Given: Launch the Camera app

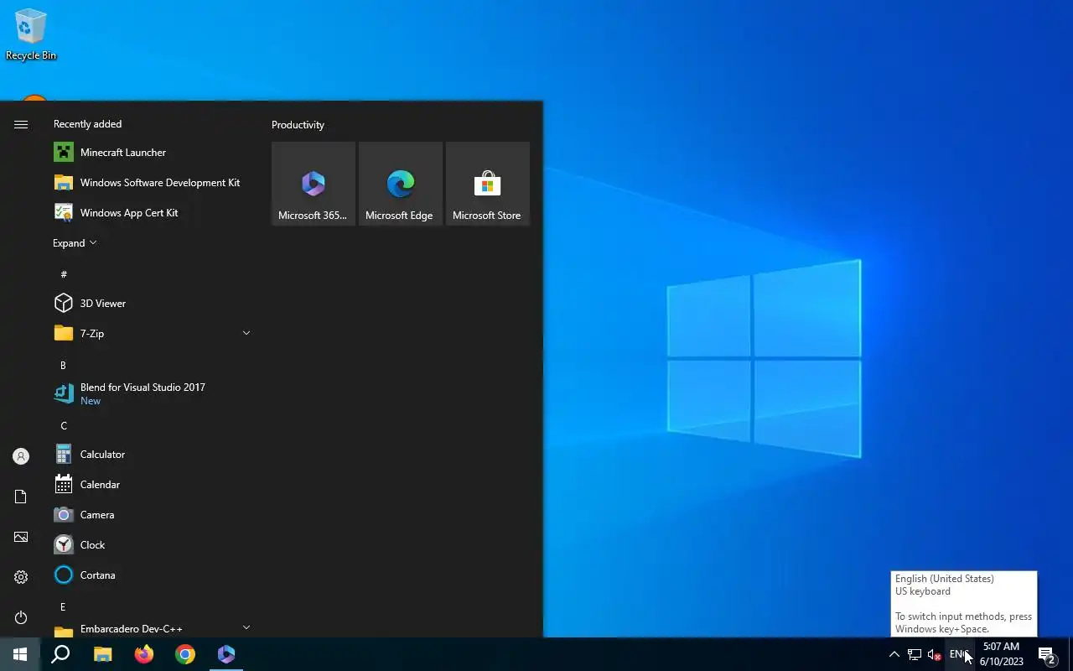Looking at the screenshot, I should 153,514.
